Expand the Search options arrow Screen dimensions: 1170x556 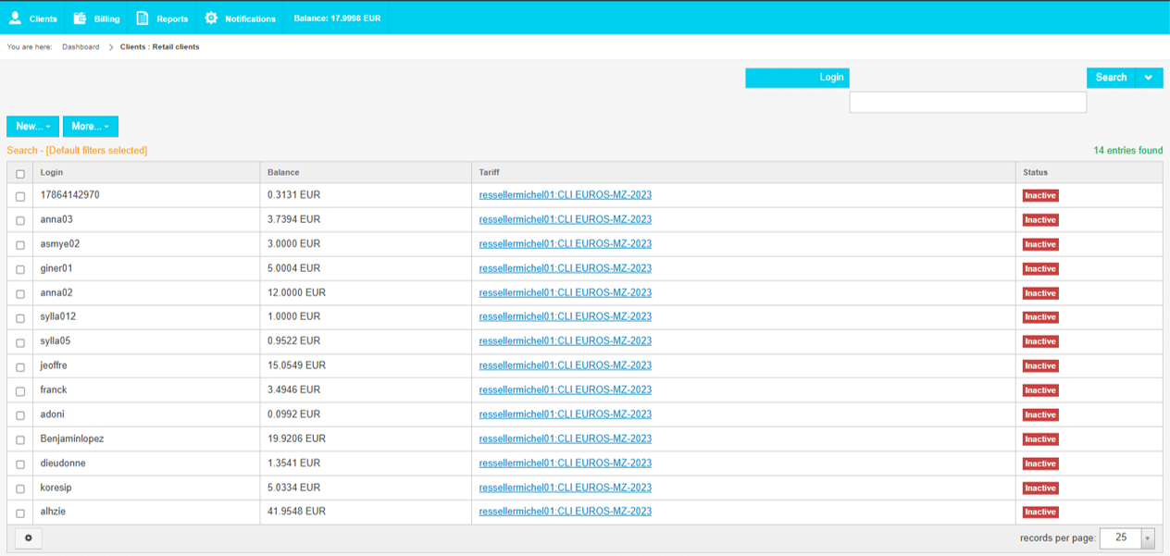pos(1149,78)
